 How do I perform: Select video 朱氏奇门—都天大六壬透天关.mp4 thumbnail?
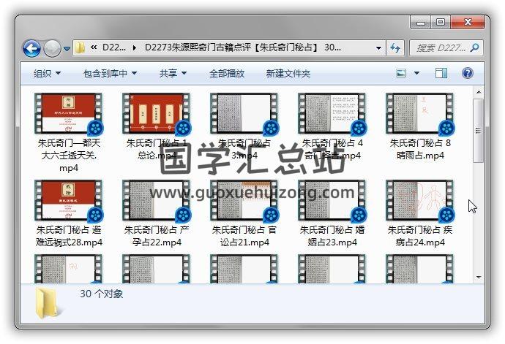click(x=69, y=113)
